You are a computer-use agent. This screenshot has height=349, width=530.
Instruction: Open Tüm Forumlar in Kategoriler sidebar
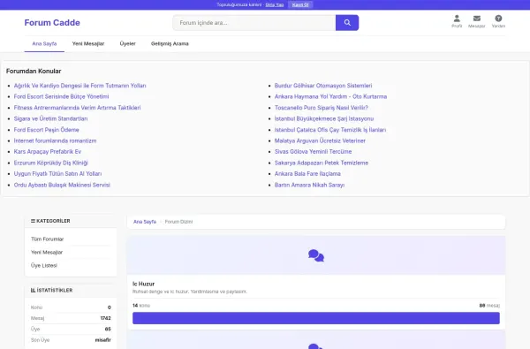click(47, 239)
